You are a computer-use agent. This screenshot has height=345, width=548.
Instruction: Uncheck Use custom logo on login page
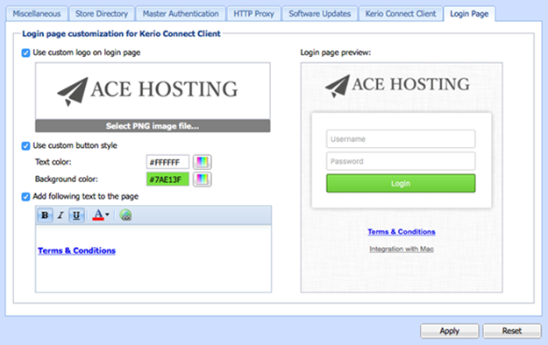click(25, 53)
